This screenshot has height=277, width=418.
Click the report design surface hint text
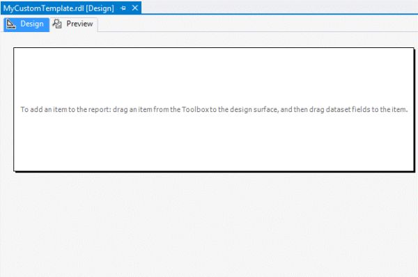tap(214, 109)
